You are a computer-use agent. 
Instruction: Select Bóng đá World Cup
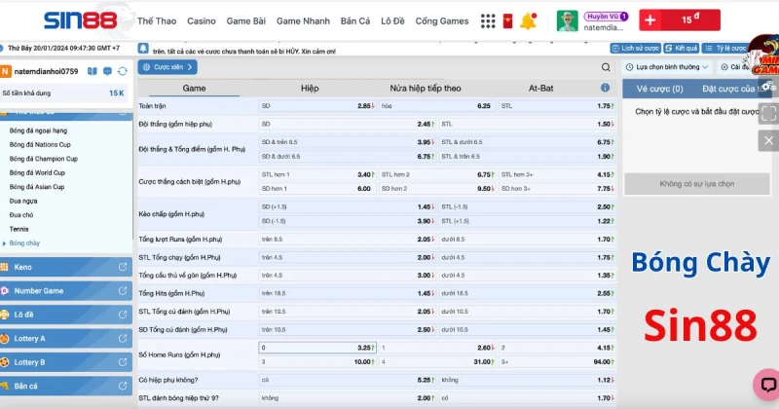37,172
